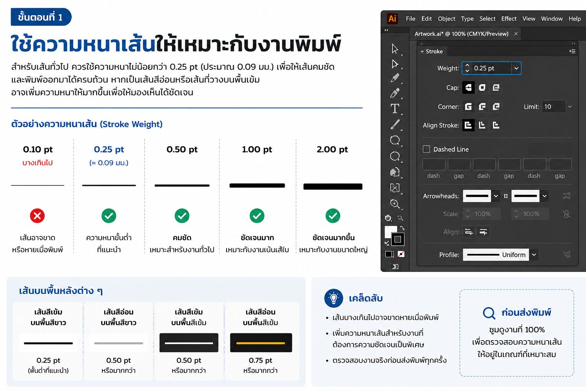Select the Zoom magnifier tool

(x=395, y=204)
